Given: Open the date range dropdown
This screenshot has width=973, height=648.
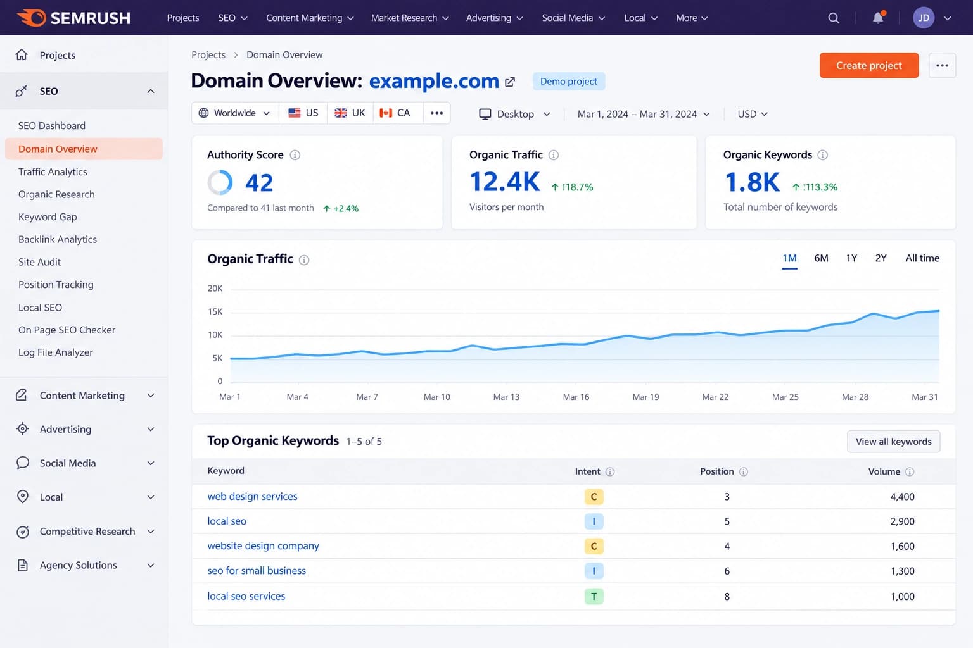Looking at the screenshot, I should click(644, 114).
